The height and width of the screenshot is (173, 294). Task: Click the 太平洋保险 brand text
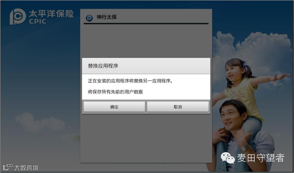tap(51, 14)
